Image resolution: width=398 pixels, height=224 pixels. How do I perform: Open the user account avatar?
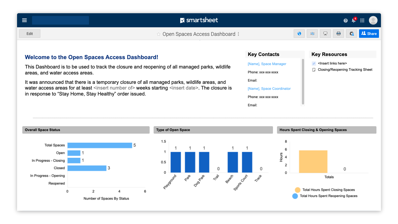pos(373,20)
